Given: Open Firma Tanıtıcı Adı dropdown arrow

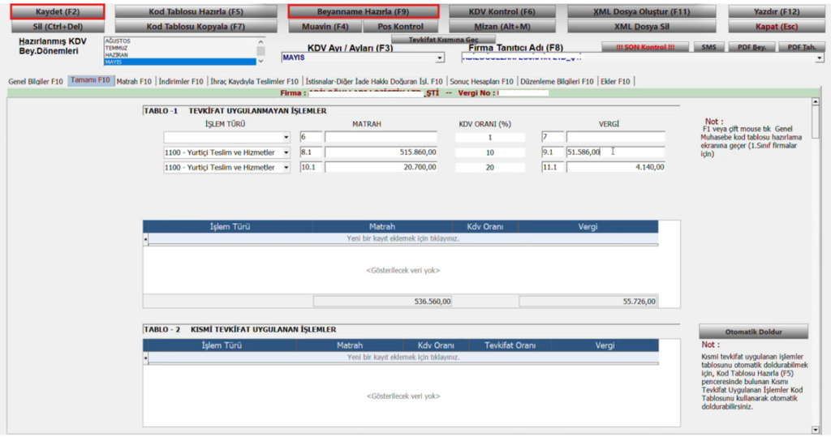Looking at the screenshot, I should coord(820,58).
